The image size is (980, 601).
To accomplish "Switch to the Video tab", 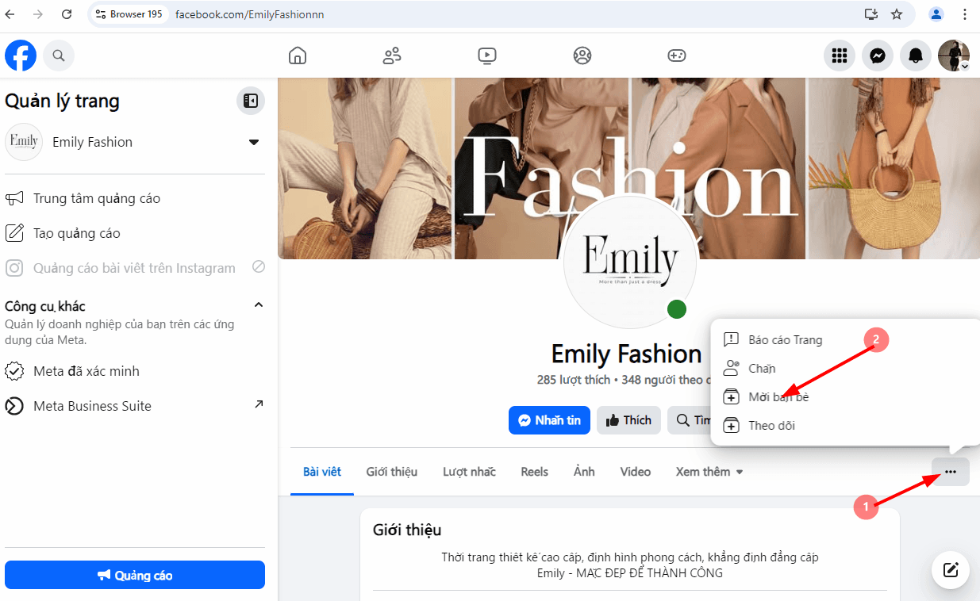I will (636, 472).
